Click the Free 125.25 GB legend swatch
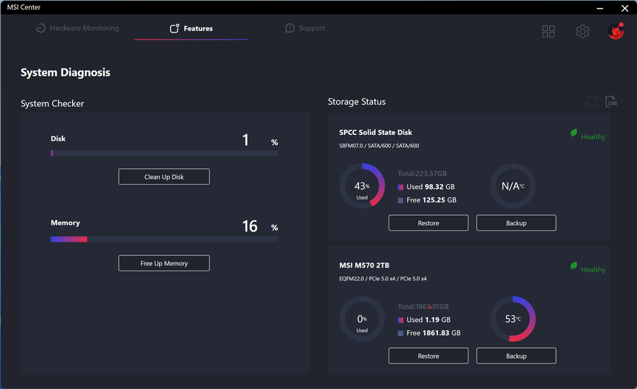Screen dimensions: 637x389 point(401,200)
